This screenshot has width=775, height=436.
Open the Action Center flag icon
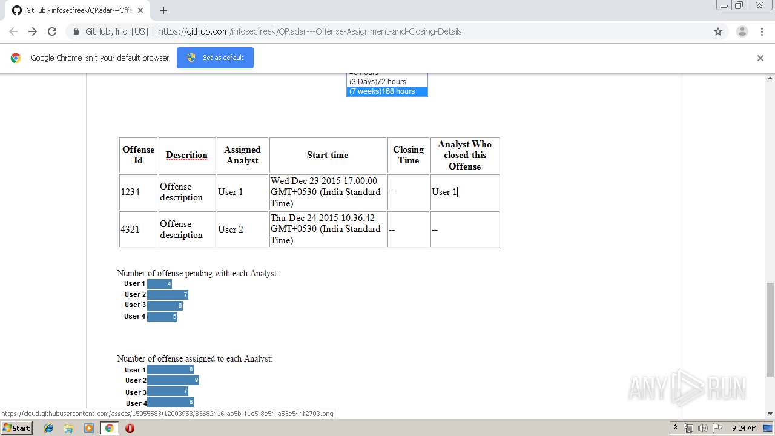coord(717,428)
